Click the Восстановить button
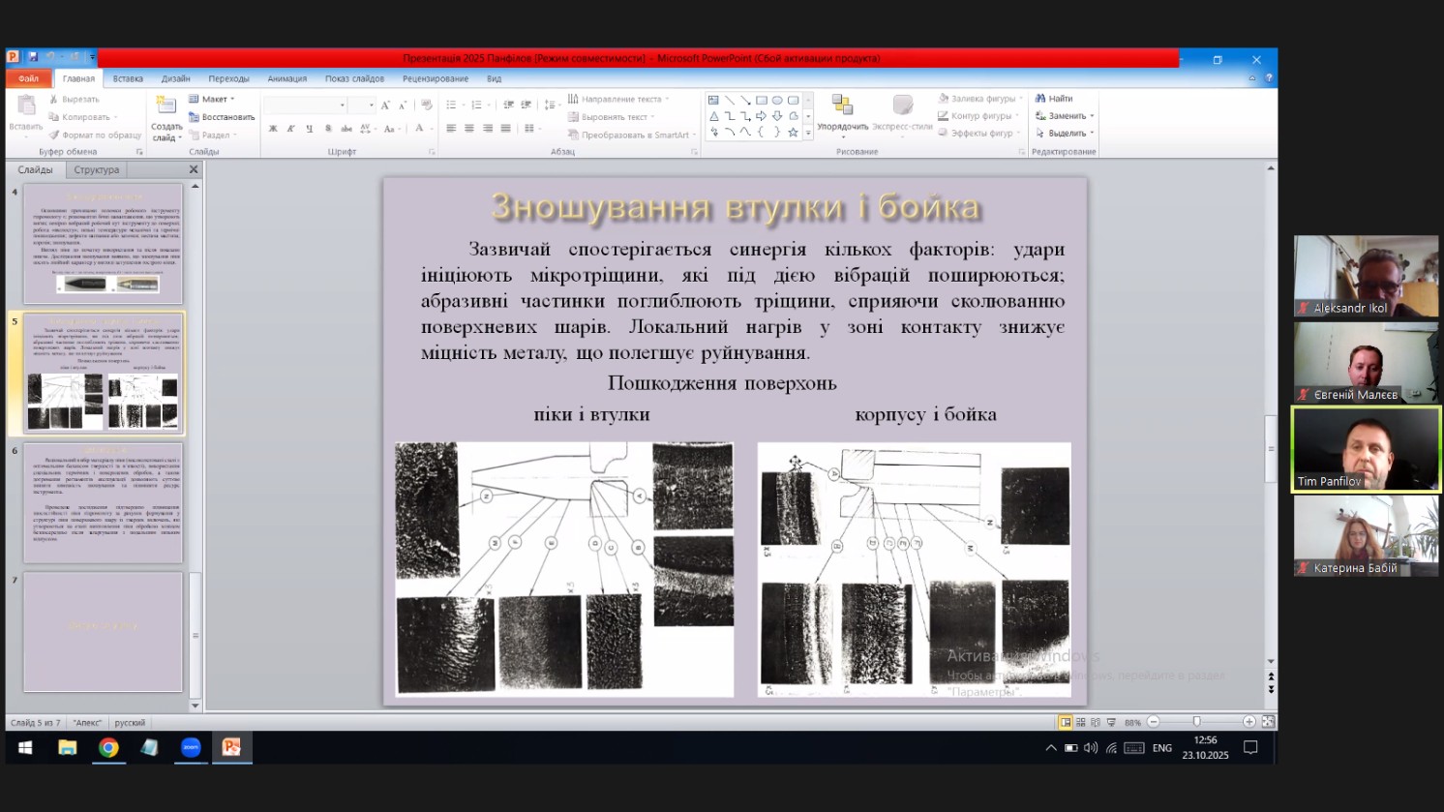1444x812 pixels. point(222,117)
